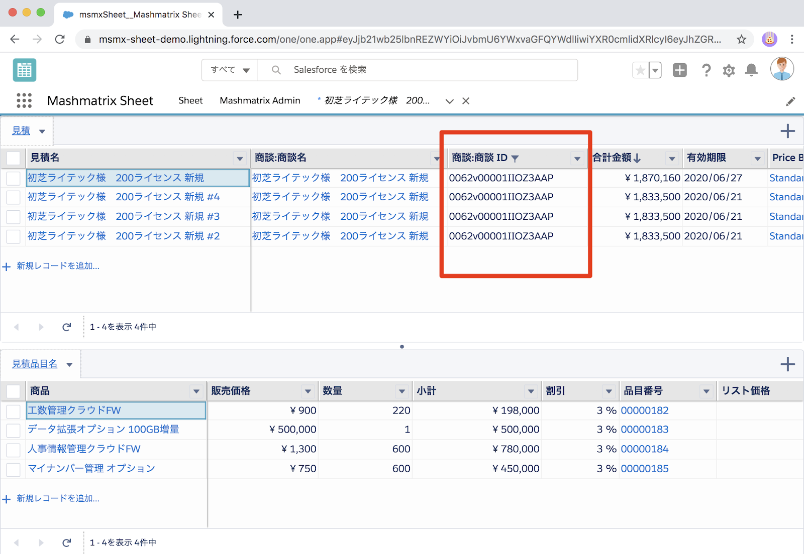
Task: Go to previous page in 見積 list
Action: point(16,327)
